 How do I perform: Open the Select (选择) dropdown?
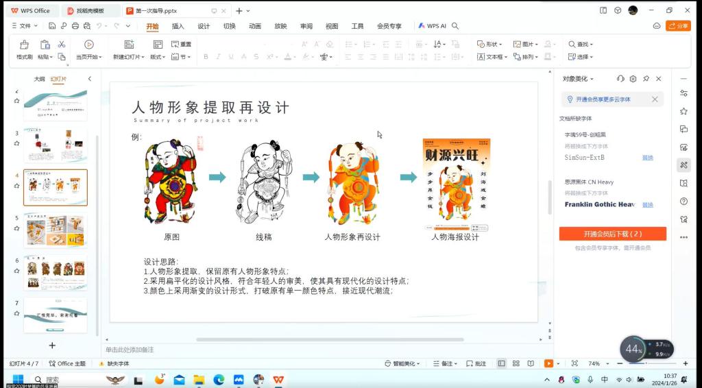pyautogui.click(x=581, y=57)
